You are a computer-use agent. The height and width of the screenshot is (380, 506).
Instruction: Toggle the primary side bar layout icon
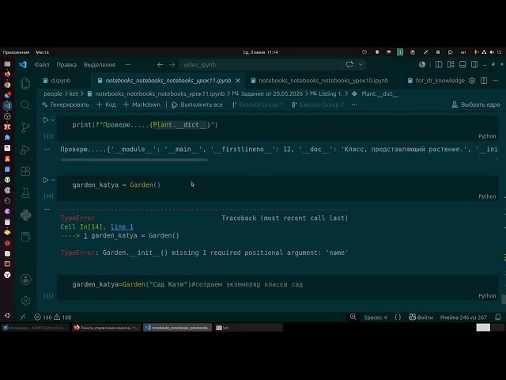[439, 65]
